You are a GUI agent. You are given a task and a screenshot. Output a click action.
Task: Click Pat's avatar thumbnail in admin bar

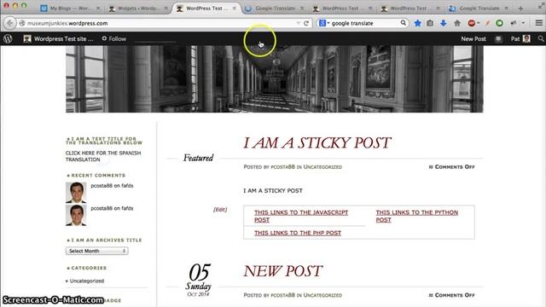(526, 38)
